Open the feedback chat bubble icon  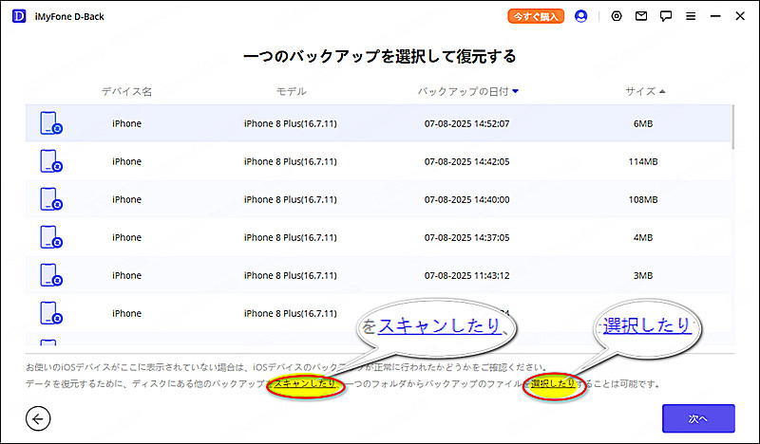pos(666,16)
